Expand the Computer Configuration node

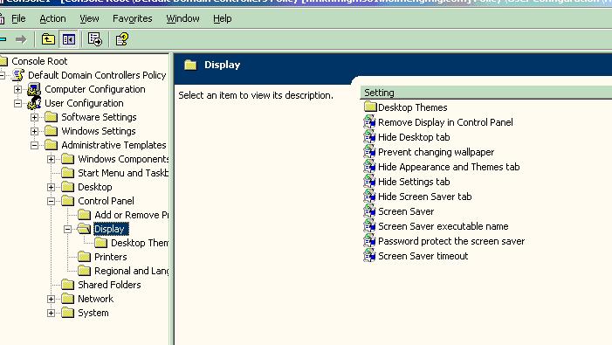pos(17,89)
